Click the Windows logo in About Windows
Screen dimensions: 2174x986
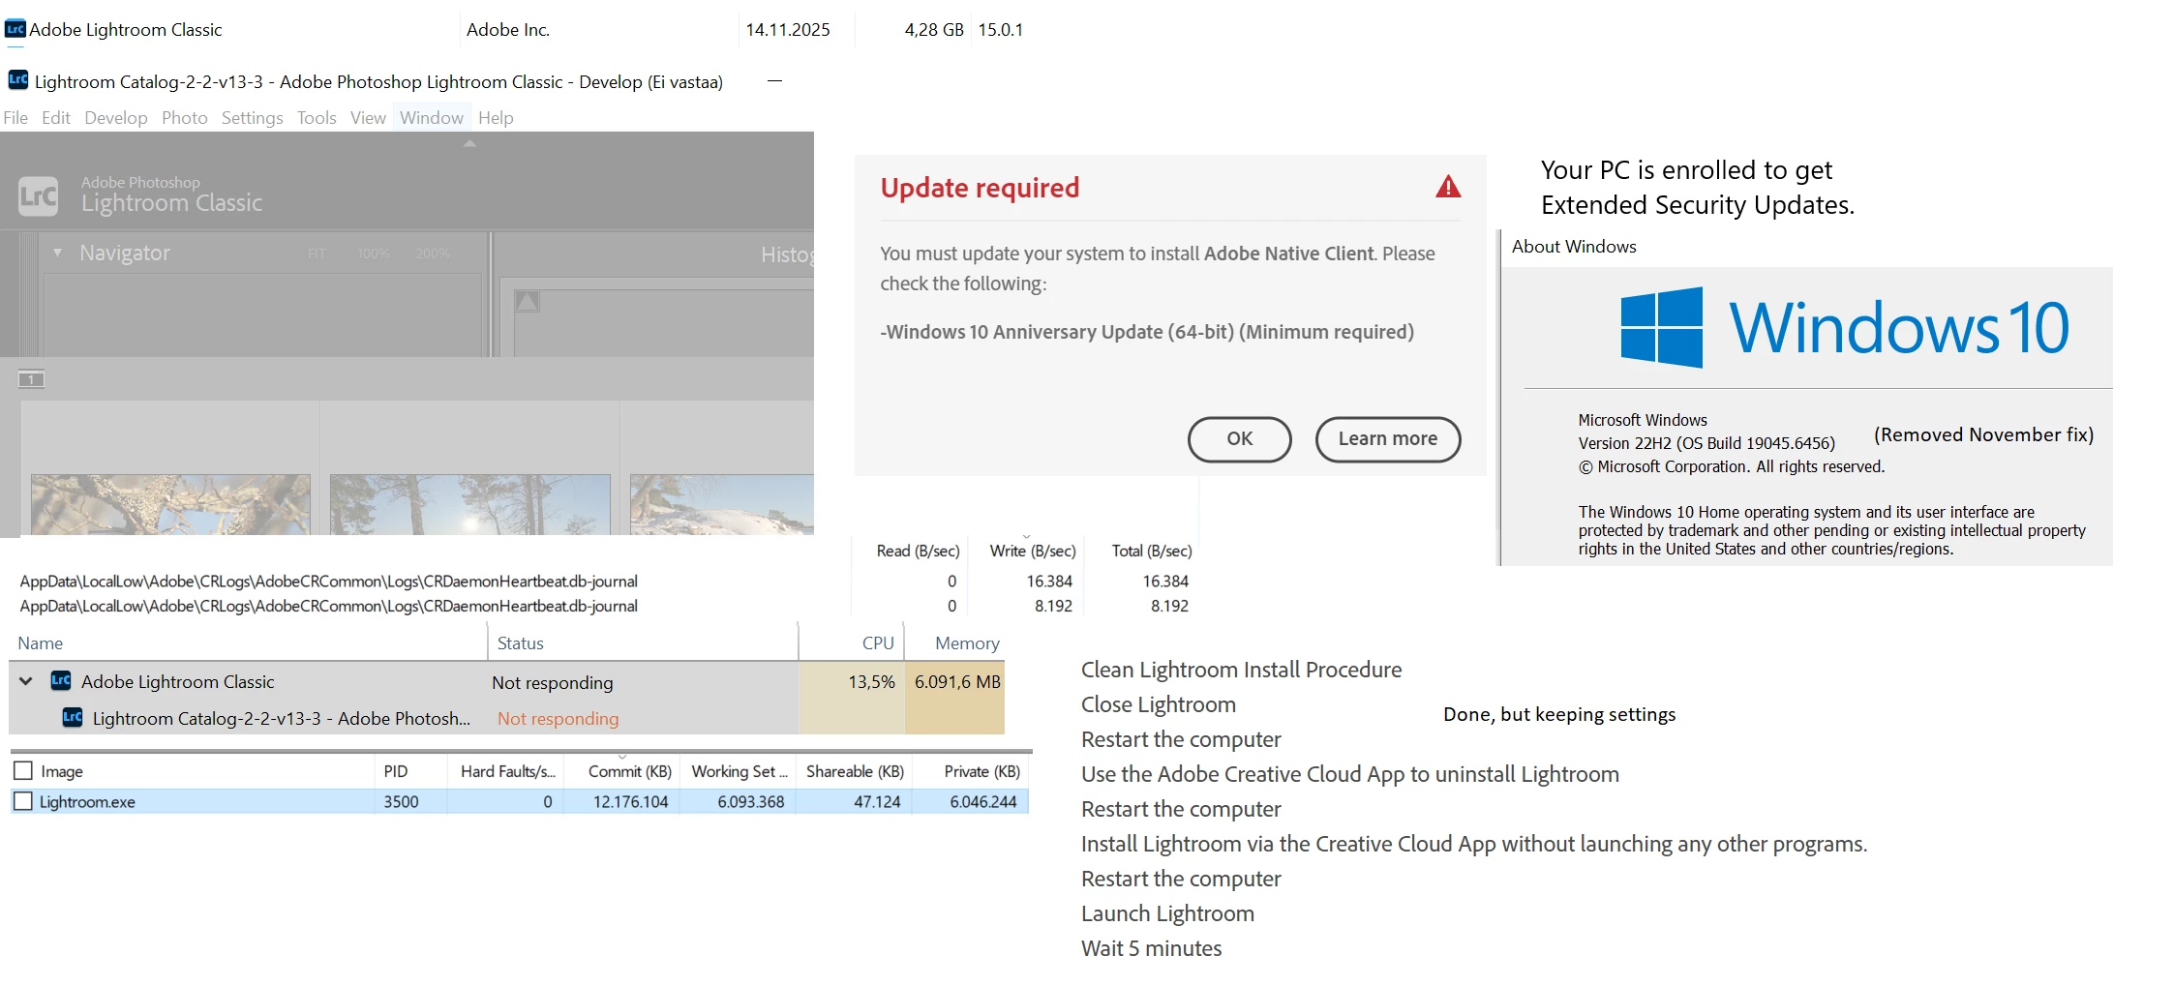pos(1662,327)
